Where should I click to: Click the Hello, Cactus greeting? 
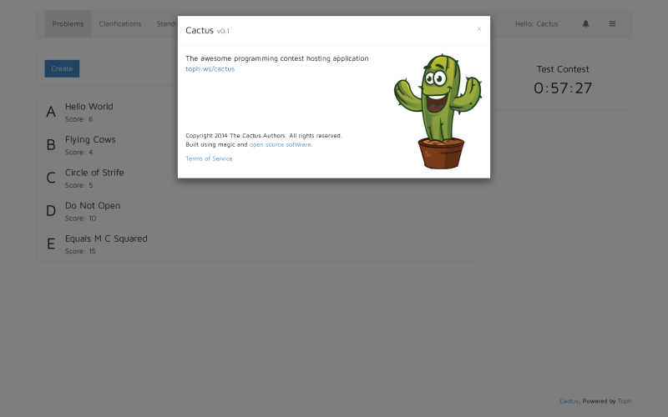pos(537,24)
